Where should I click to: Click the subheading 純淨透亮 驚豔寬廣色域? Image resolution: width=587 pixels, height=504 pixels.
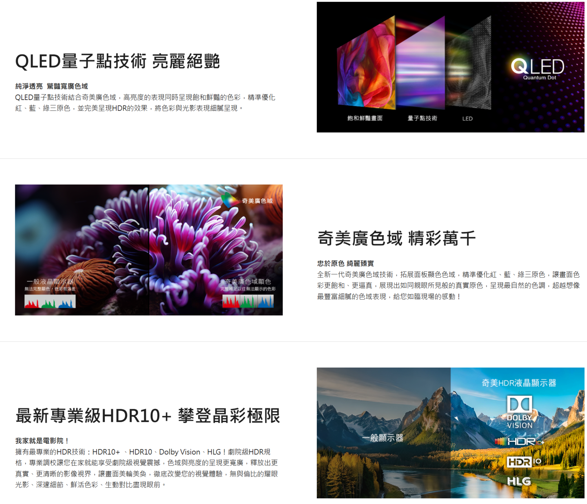pyautogui.click(x=52, y=86)
